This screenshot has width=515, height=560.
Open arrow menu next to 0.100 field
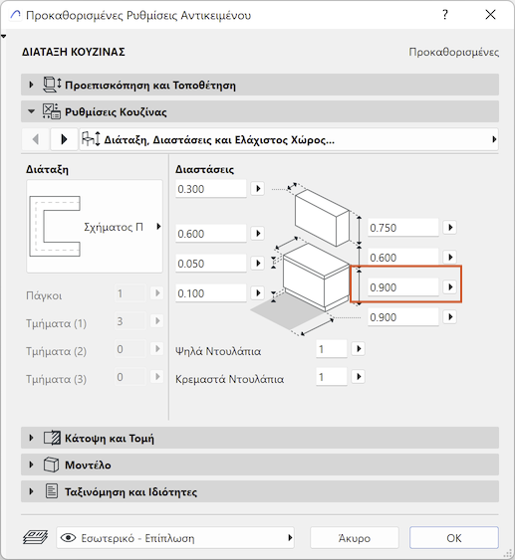258,293
